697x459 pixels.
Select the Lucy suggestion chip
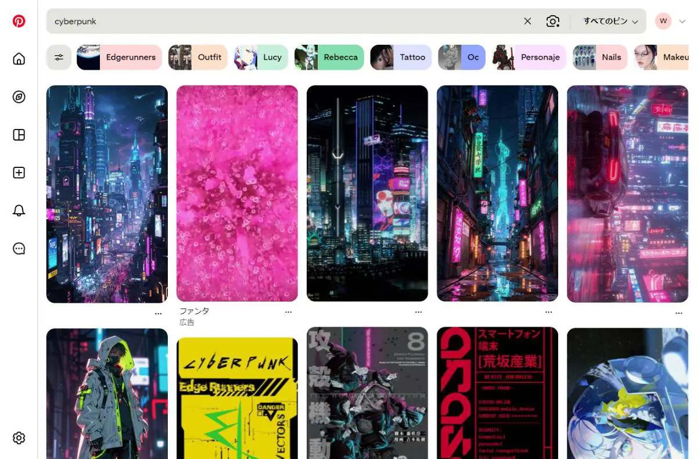coord(261,58)
